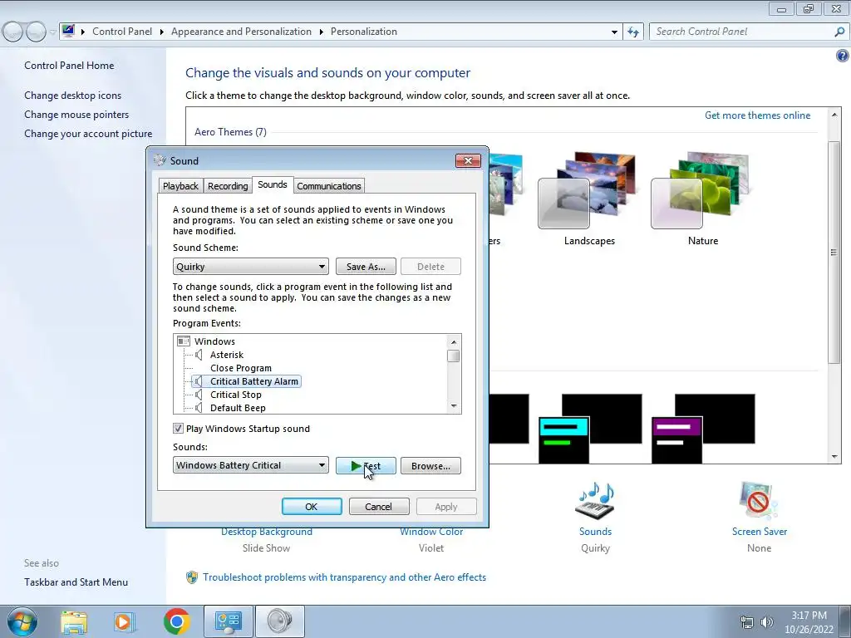The image size is (851, 638).
Task: Select the Landscapes theme
Action: 589,199
